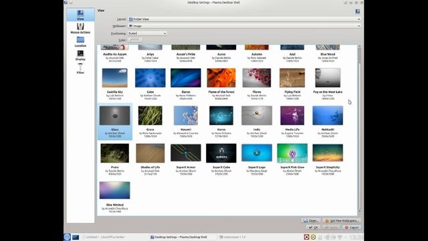428x241 pixels.
Task: Select the Hanami wallpaper
Action: tap(186, 122)
